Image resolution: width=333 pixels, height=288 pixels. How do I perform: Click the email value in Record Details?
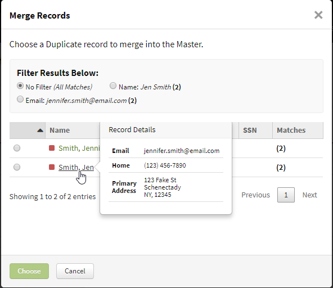pyautogui.click(x=182, y=151)
